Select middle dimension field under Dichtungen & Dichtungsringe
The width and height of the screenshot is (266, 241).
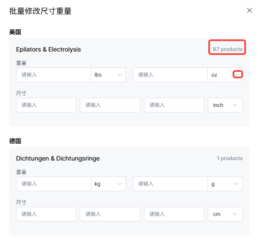(x=110, y=214)
